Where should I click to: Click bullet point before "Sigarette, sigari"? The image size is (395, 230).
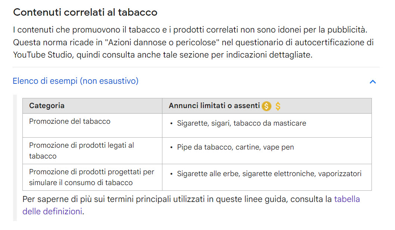(171, 123)
